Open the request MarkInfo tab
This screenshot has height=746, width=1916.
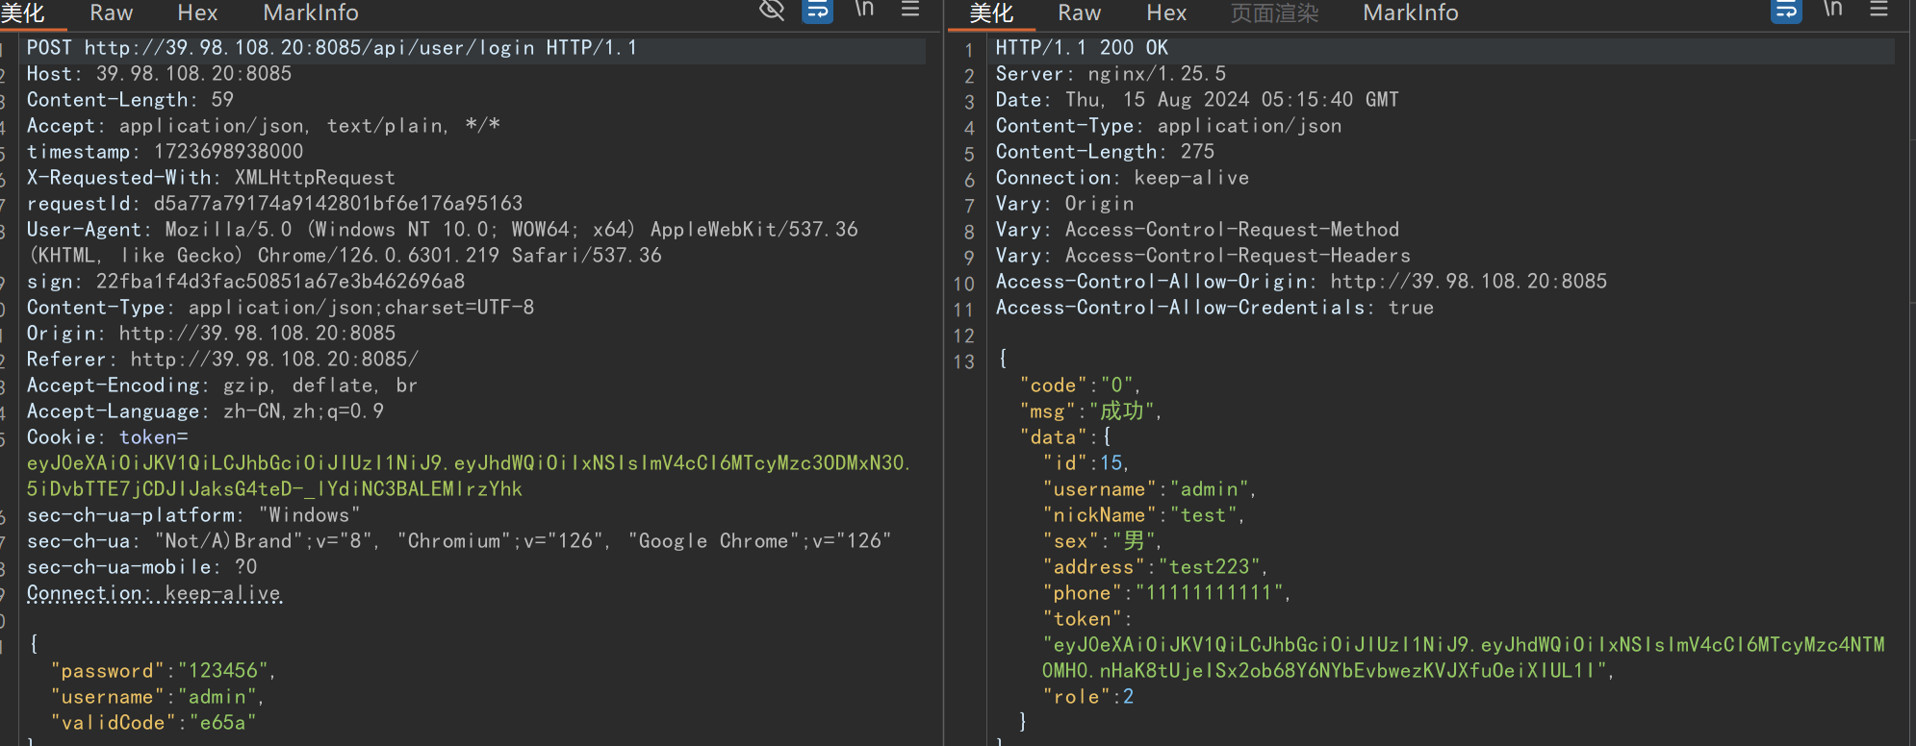310,12
